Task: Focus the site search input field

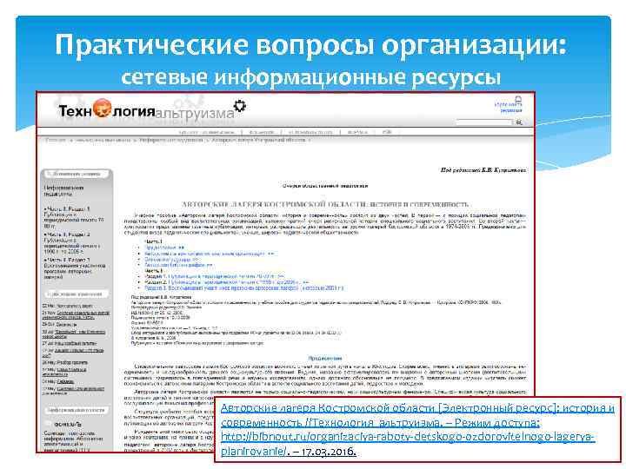Action: tap(484, 122)
